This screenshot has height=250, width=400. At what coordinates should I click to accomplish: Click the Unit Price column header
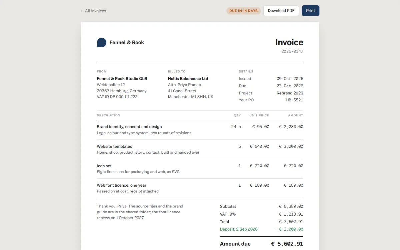click(259, 115)
